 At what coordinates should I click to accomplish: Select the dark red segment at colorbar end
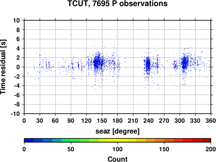pos(206,140)
